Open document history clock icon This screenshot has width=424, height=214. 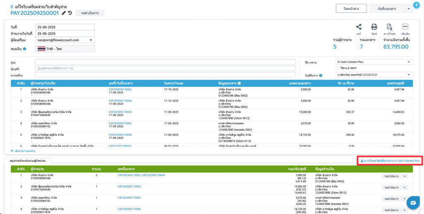70,13
